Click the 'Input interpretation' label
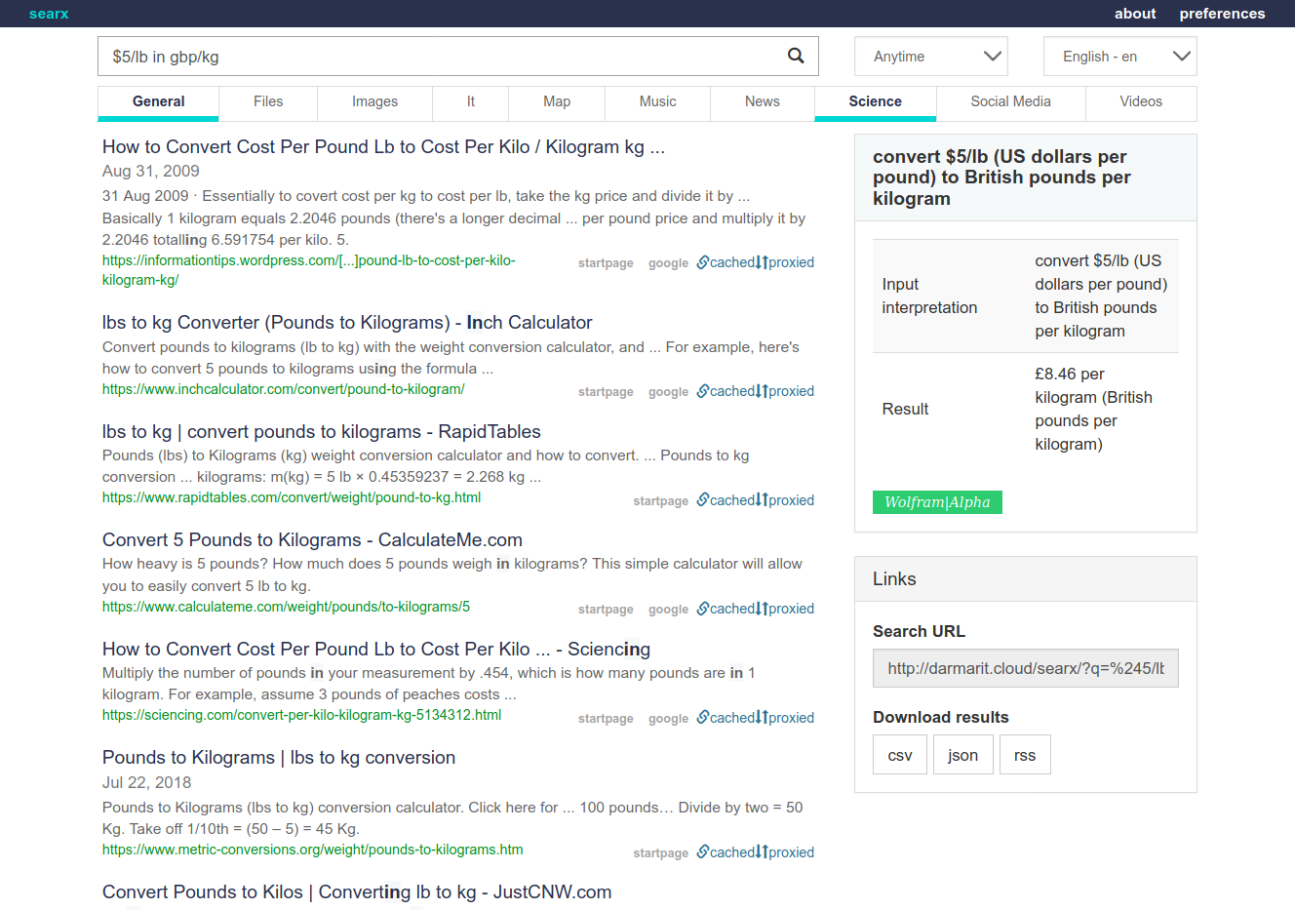Image resolution: width=1295 pixels, height=910 pixels. (929, 296)
